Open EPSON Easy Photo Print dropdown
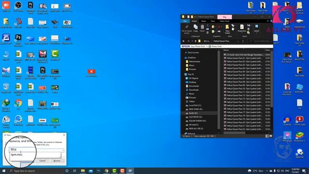 click(207, 46)
